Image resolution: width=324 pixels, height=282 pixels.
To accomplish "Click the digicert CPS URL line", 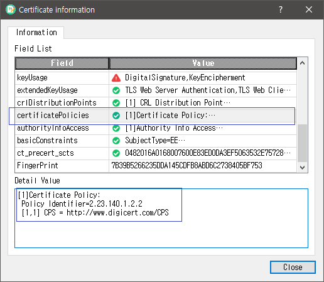I will pos(95,213).
